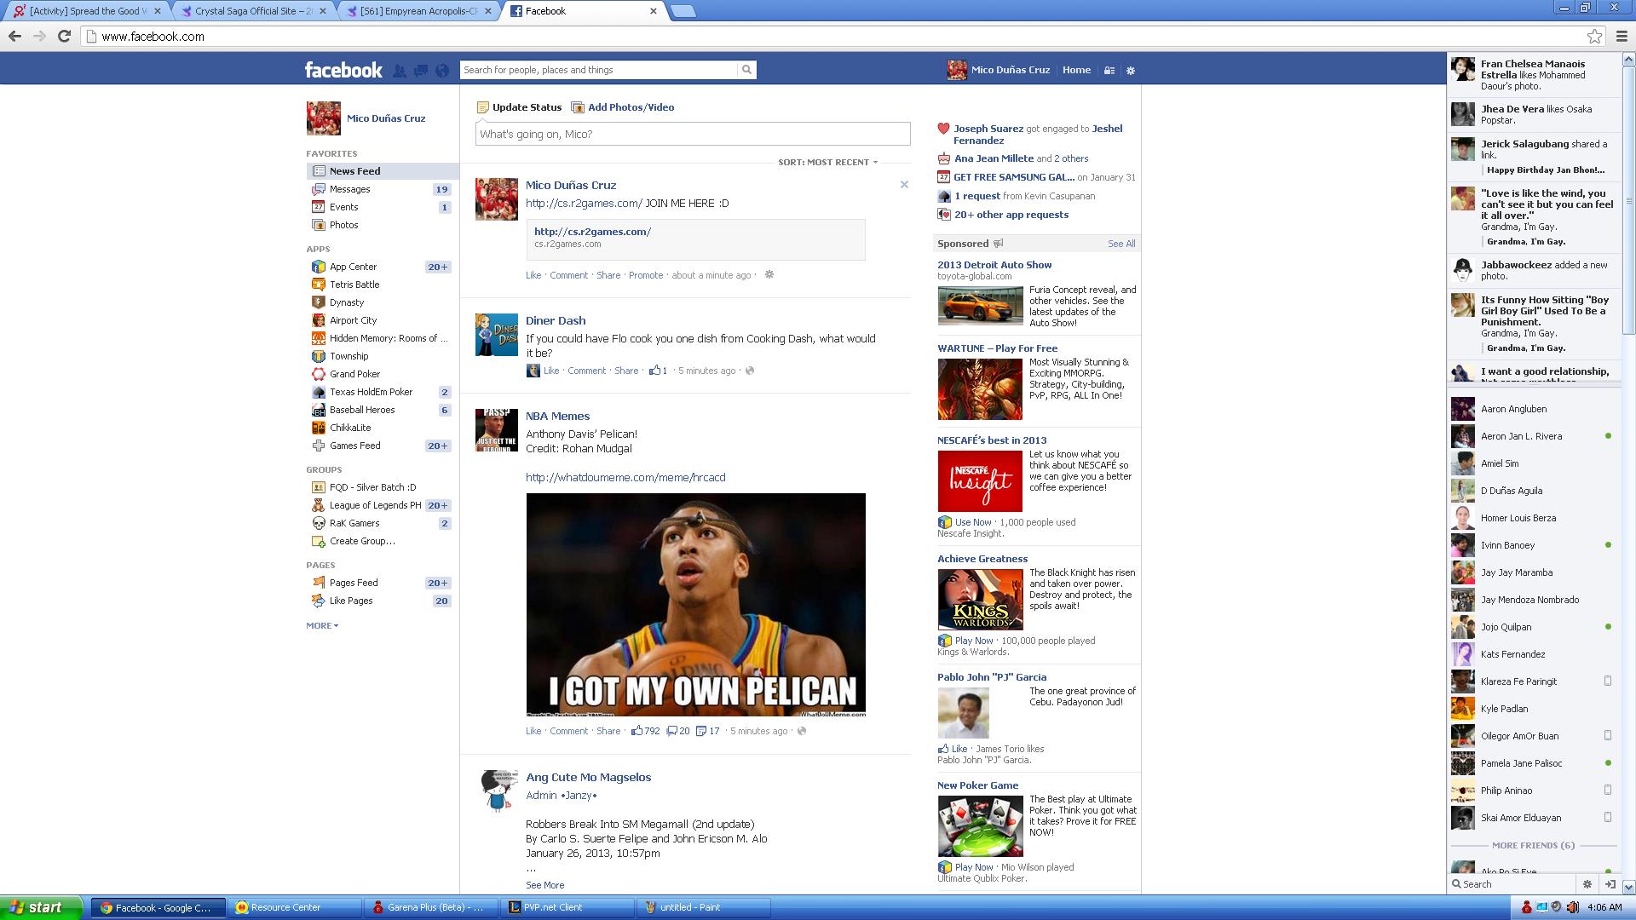Open account settings gear in header
The width and height of the screenshot is (1636, 920).
click(x=1131, y=71)
